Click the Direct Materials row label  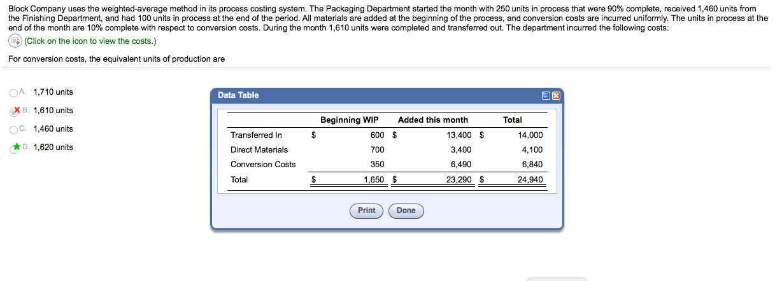(x=259, y=150)
